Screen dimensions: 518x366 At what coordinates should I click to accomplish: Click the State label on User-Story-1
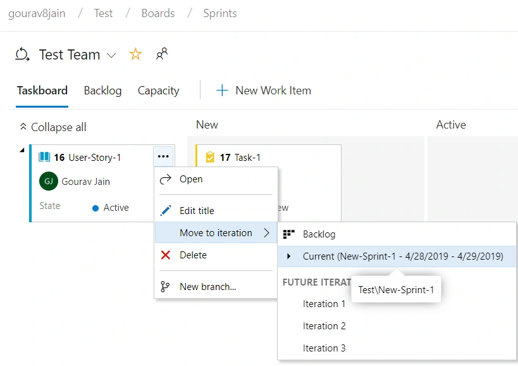pos(50,206)
